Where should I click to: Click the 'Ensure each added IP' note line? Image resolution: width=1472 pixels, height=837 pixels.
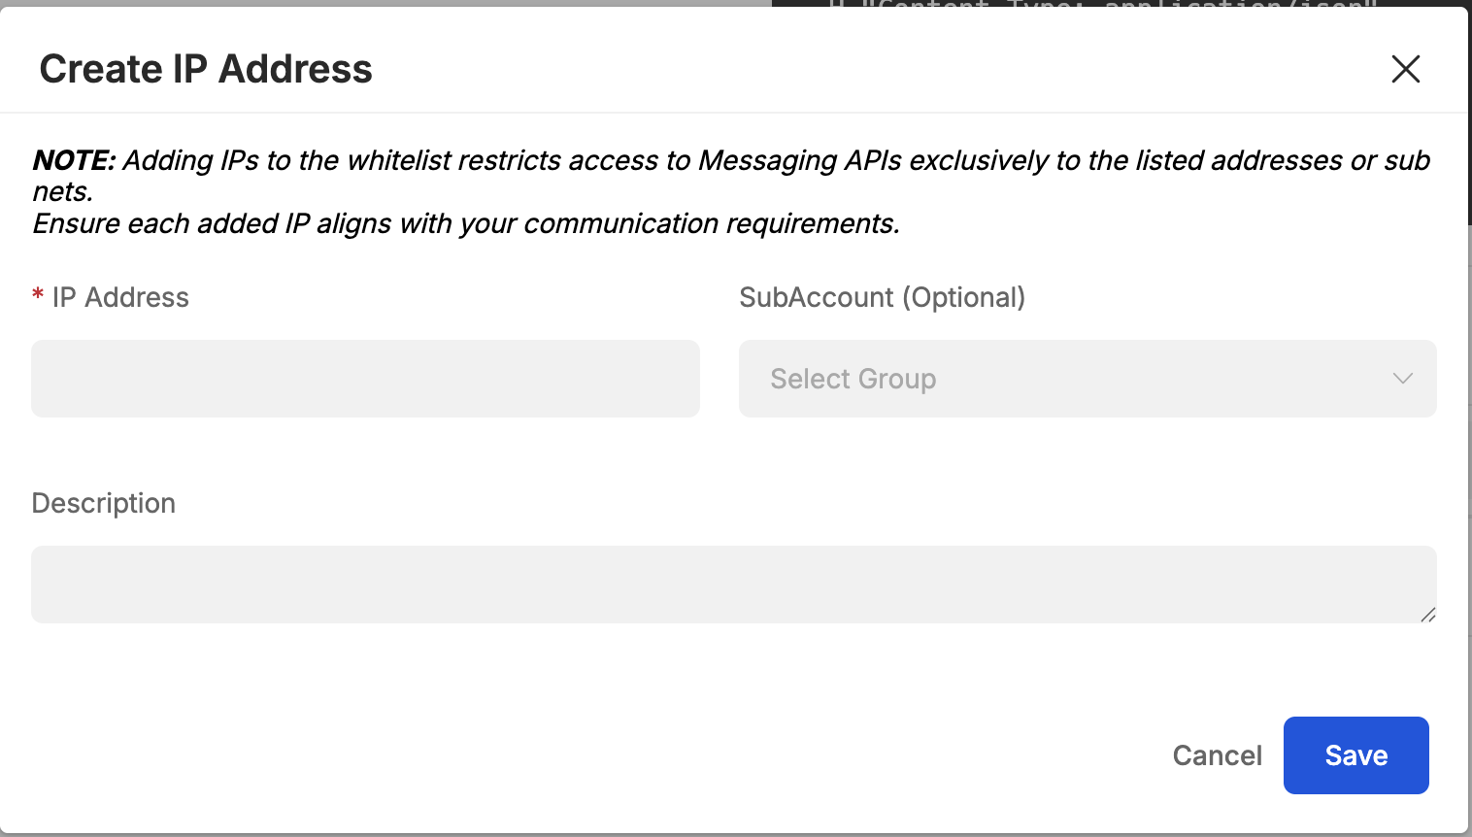click(x=466, y=223)
